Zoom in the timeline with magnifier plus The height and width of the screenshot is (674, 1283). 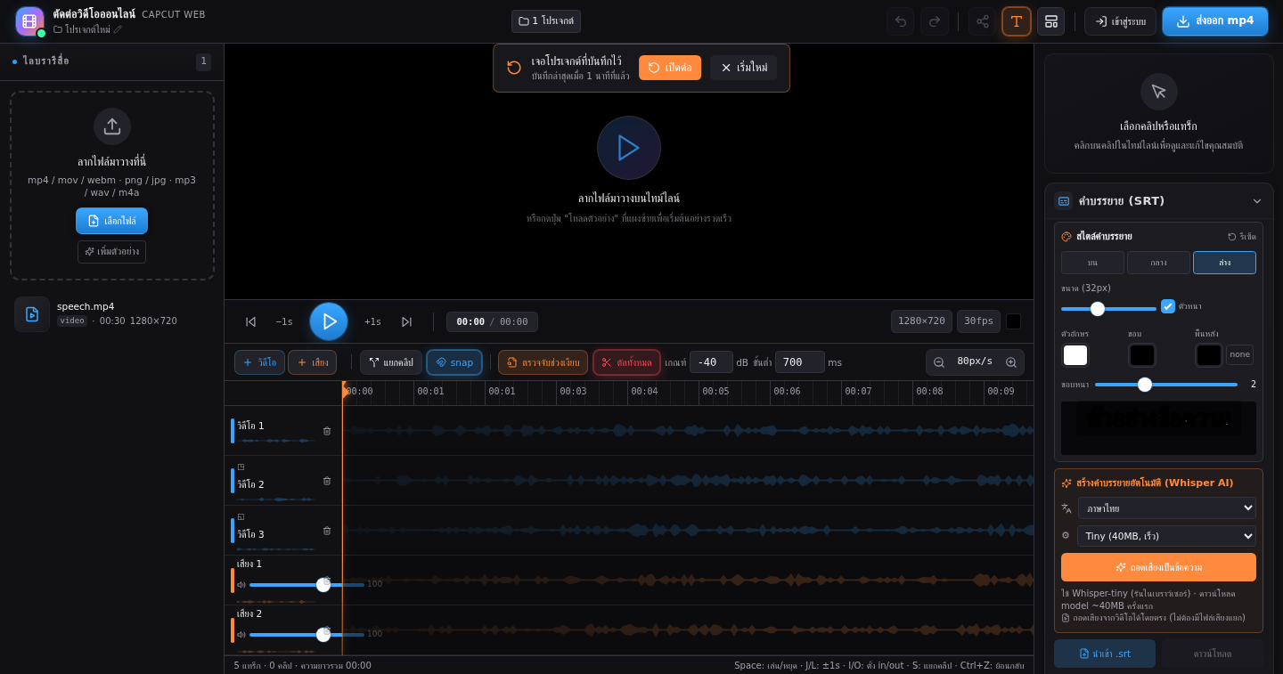[x=1011, y=362]
